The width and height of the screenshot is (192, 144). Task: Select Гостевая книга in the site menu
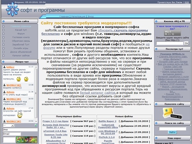21,37
